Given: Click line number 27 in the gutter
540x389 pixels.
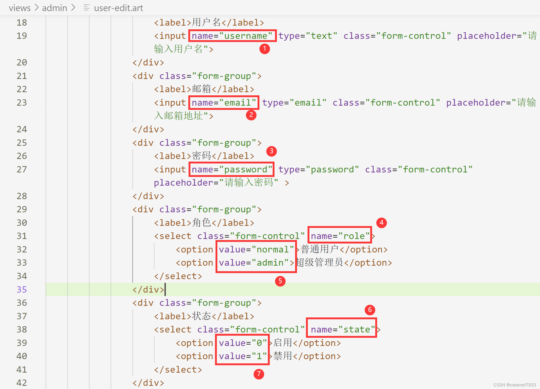Looking at the screenshot, I should click(22, 170).
